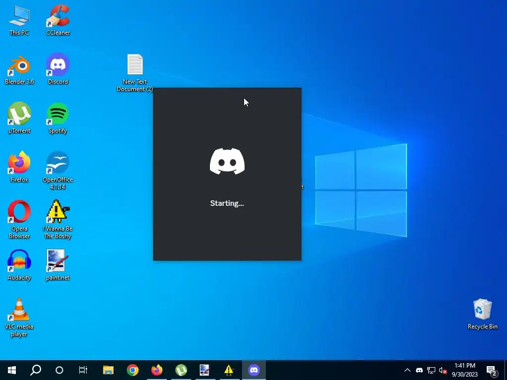
Task: Open the Windows Start menu
Action: 12,370
